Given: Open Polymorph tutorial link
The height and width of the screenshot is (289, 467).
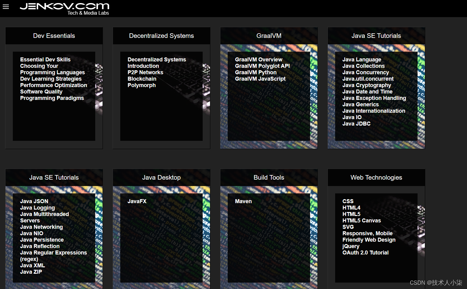Looking at the screenshot, I should tap(142, 85).
